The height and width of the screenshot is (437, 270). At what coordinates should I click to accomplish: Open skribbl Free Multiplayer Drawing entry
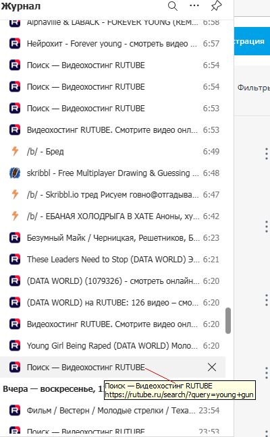(113, 173)
